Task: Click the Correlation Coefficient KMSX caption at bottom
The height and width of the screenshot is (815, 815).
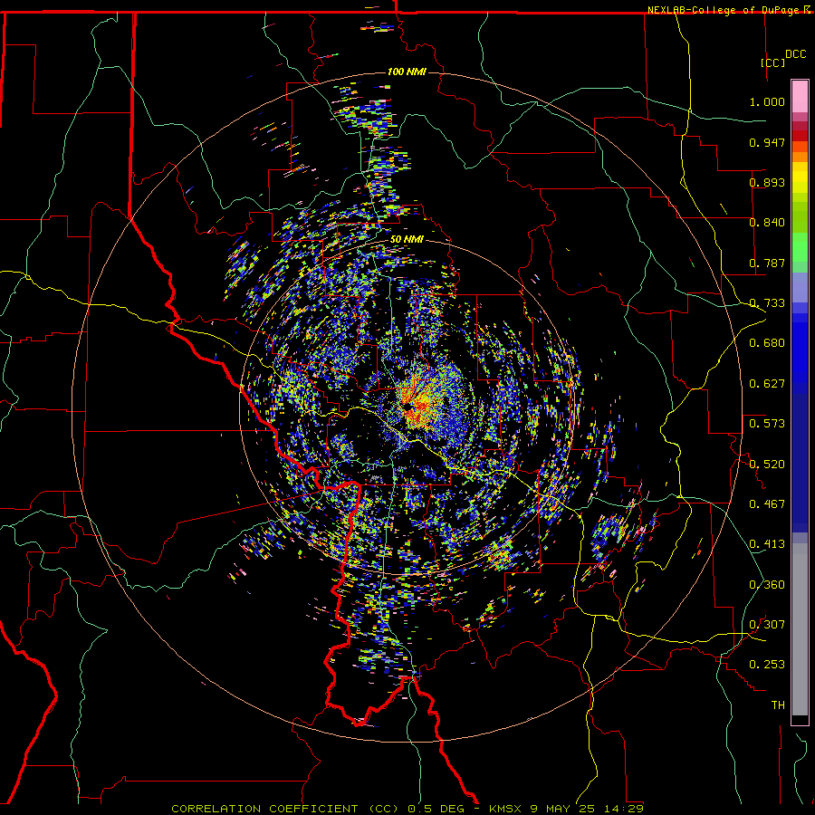Action: tap(407, 809)
